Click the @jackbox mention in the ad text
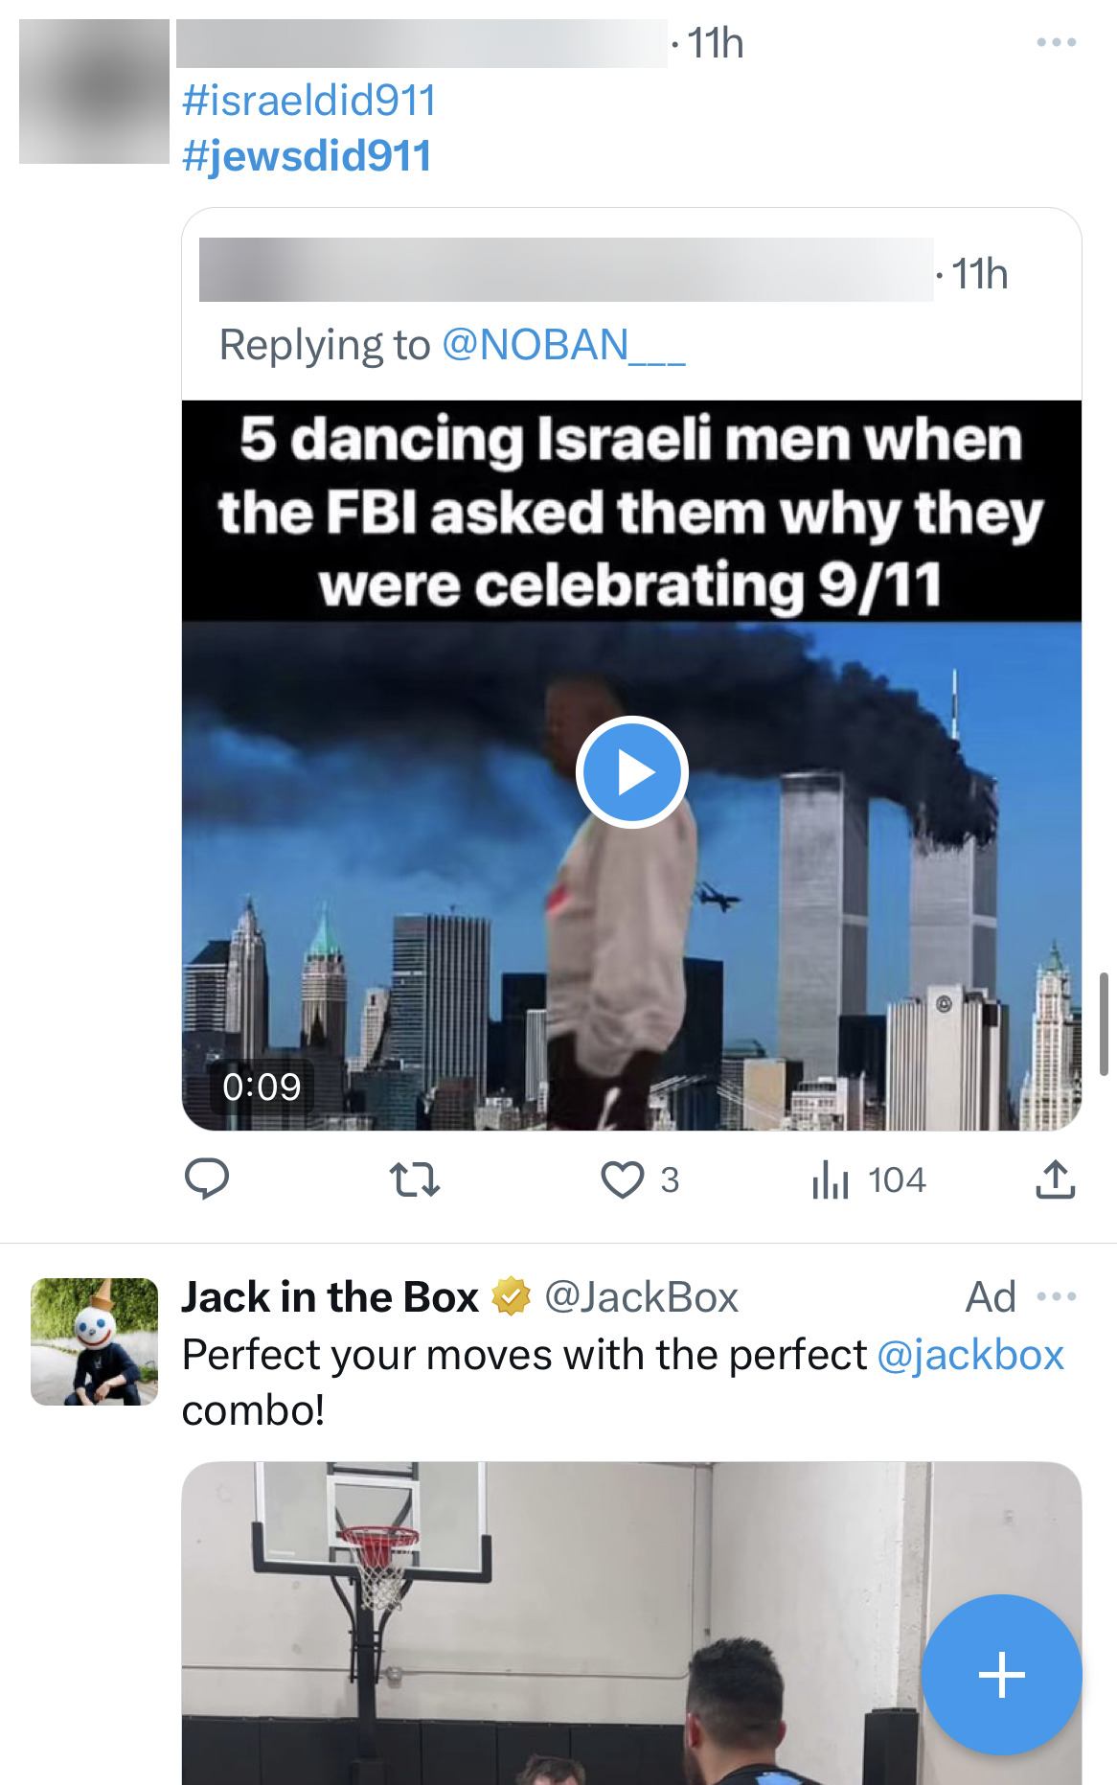The image size is (1117, 1785). click(970, 1354)
